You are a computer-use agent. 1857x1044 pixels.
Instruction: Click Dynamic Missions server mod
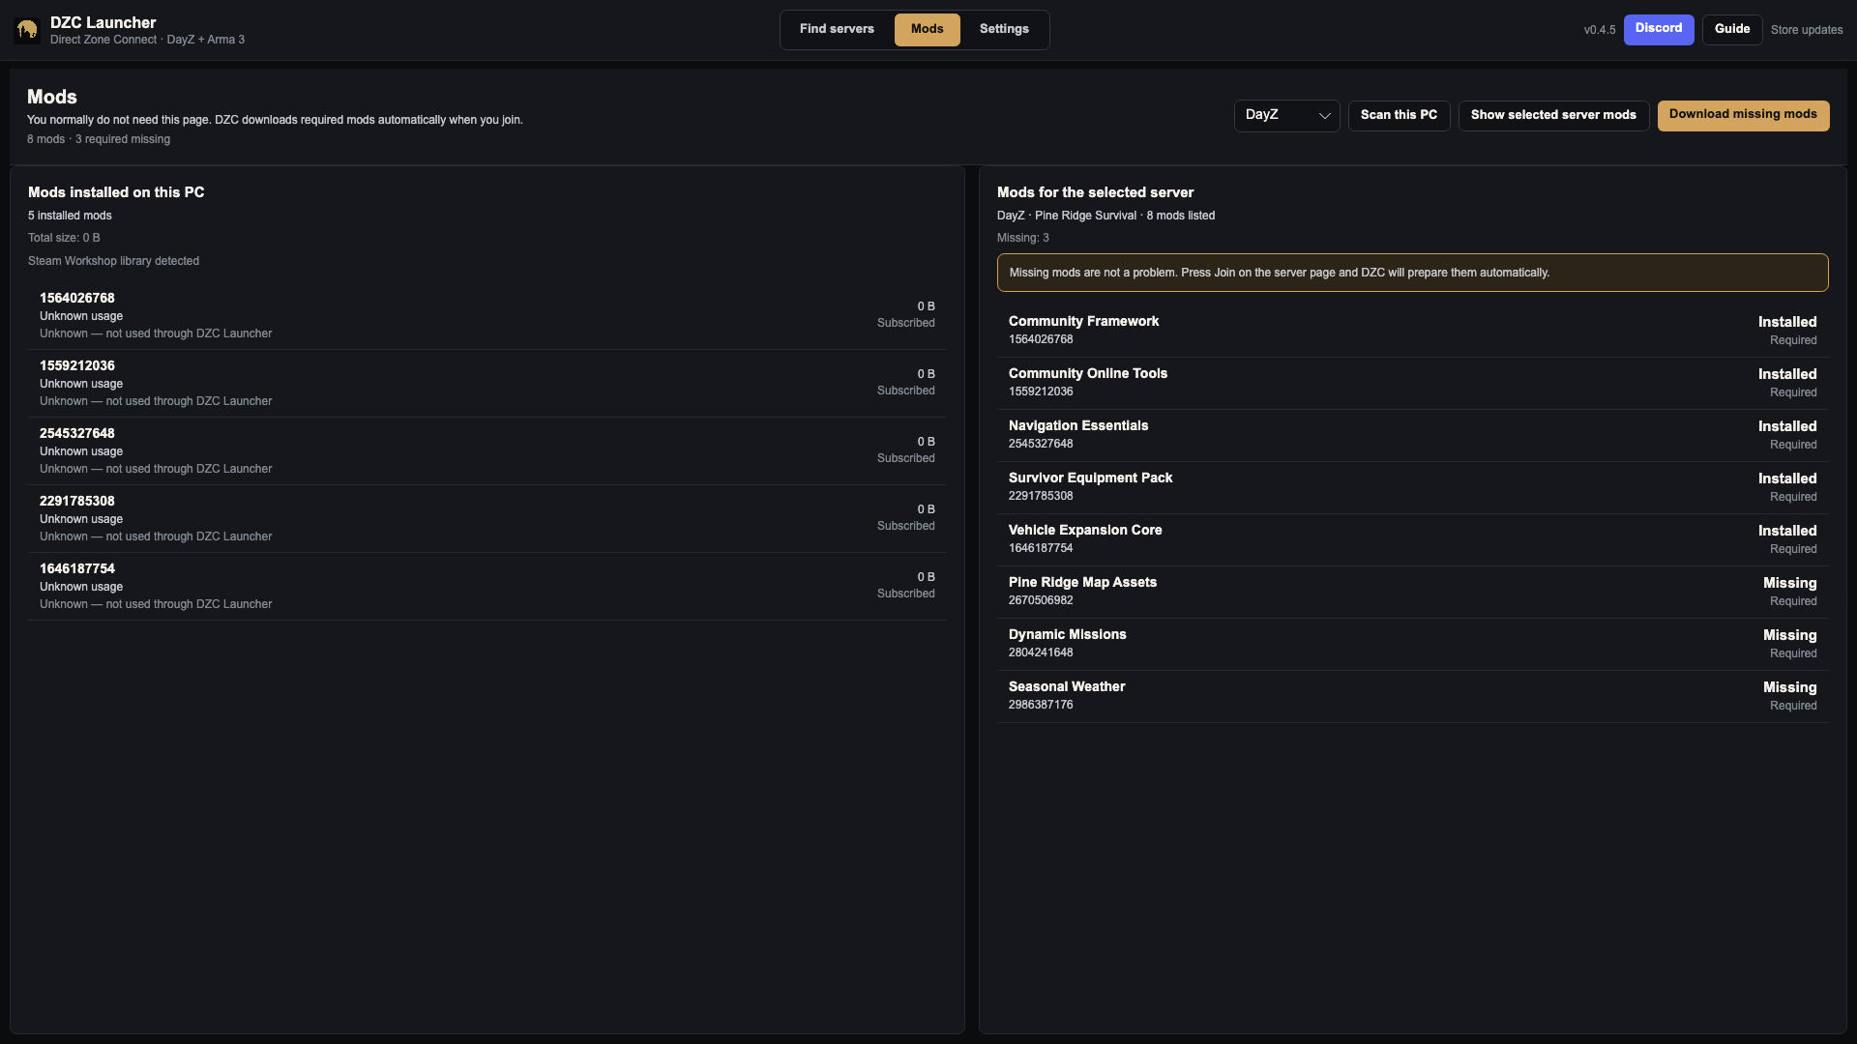point(1412,644)
